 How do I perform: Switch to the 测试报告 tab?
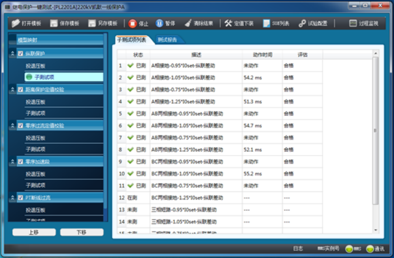click(167, 39)
